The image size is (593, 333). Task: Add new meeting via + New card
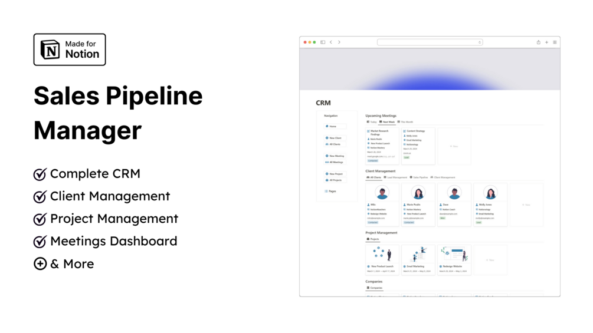pos(454,146)
